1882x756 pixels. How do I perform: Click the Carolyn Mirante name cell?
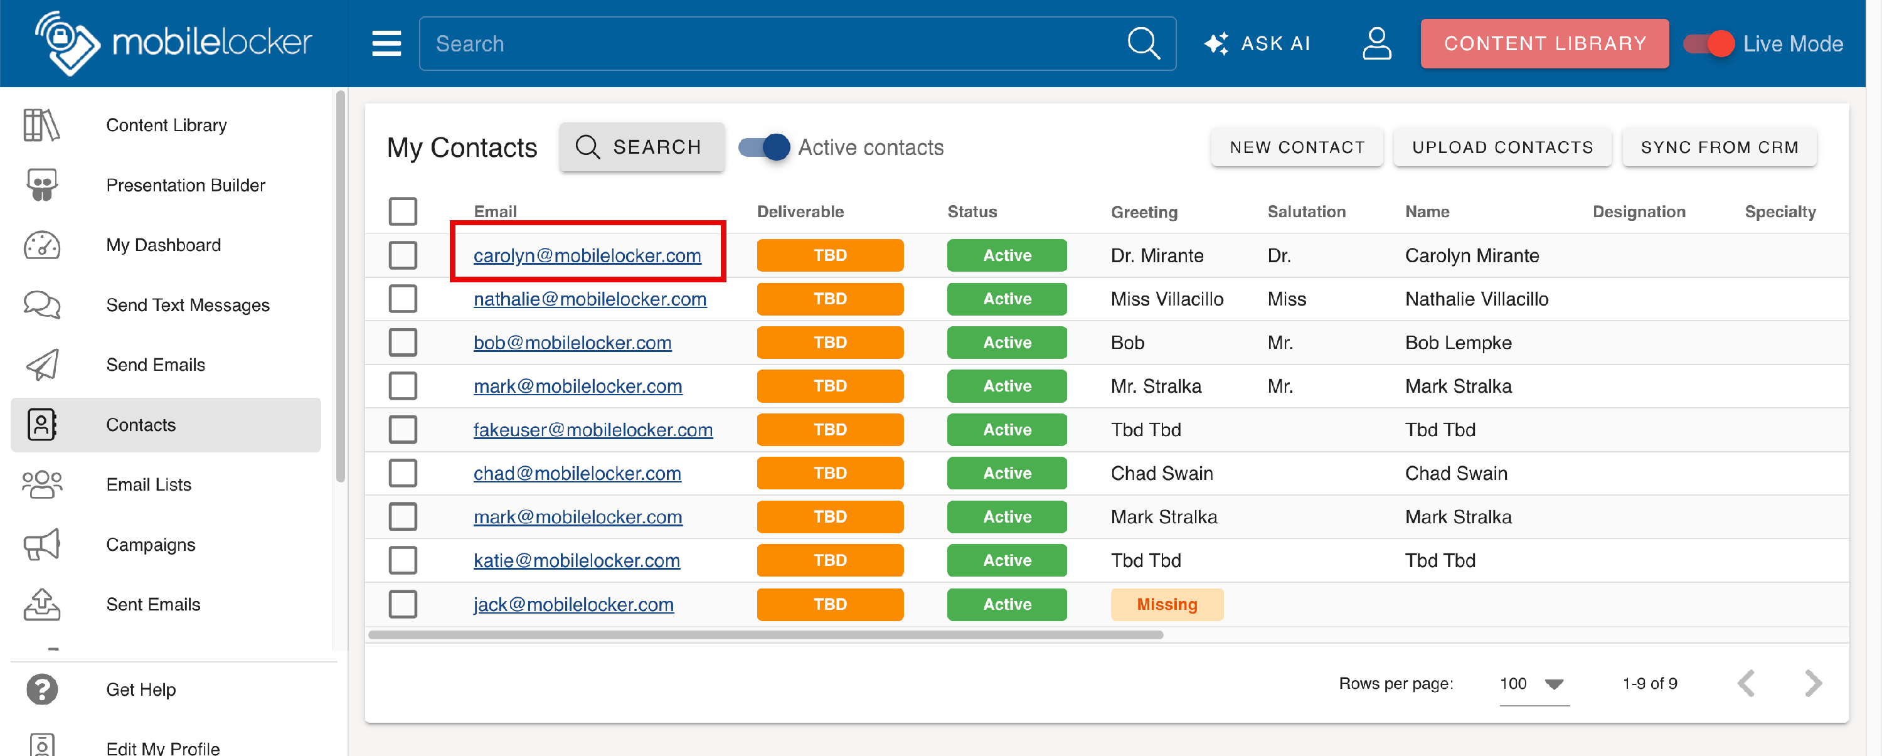(1471, 255)
